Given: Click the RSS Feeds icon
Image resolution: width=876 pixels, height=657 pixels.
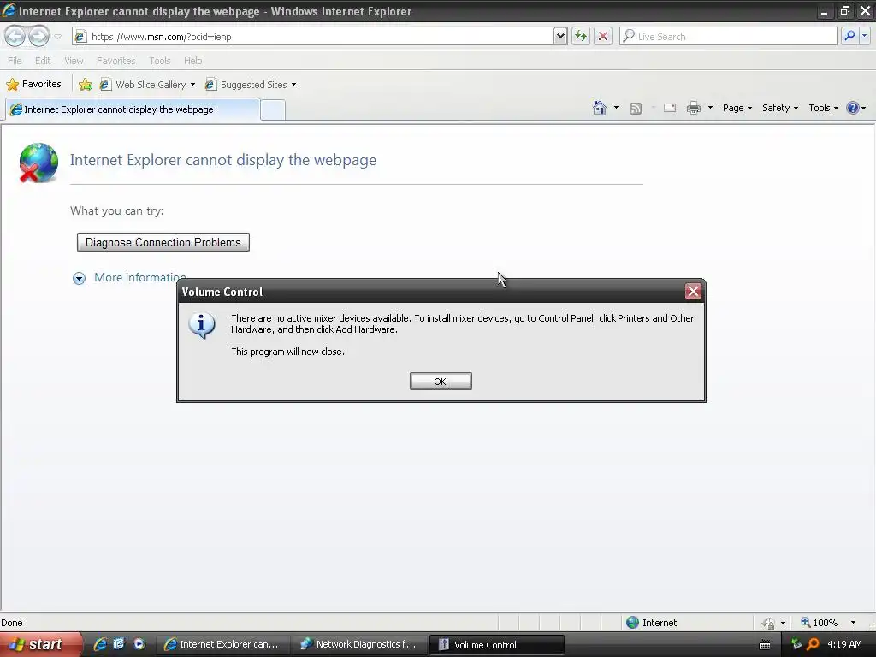Looking at the screenshot, I should (636, 109).
